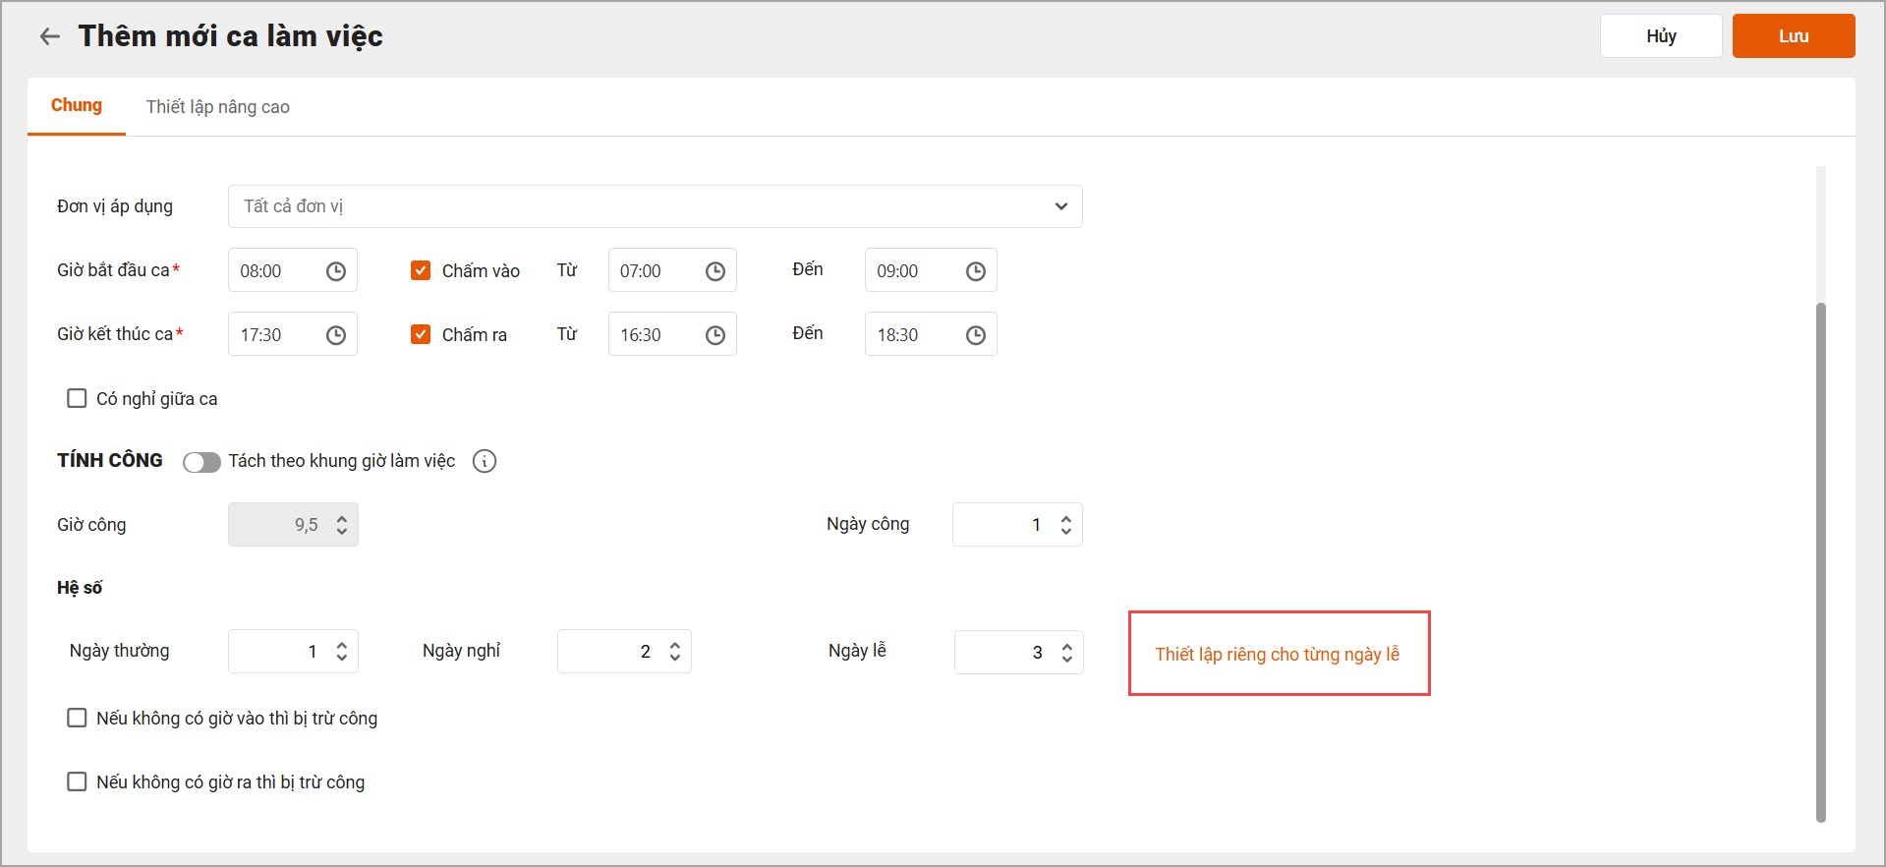Screen dimensions: 1886x867
Task: Click info icon next to Tách theo khung giờ
Action: pos(485,461)
